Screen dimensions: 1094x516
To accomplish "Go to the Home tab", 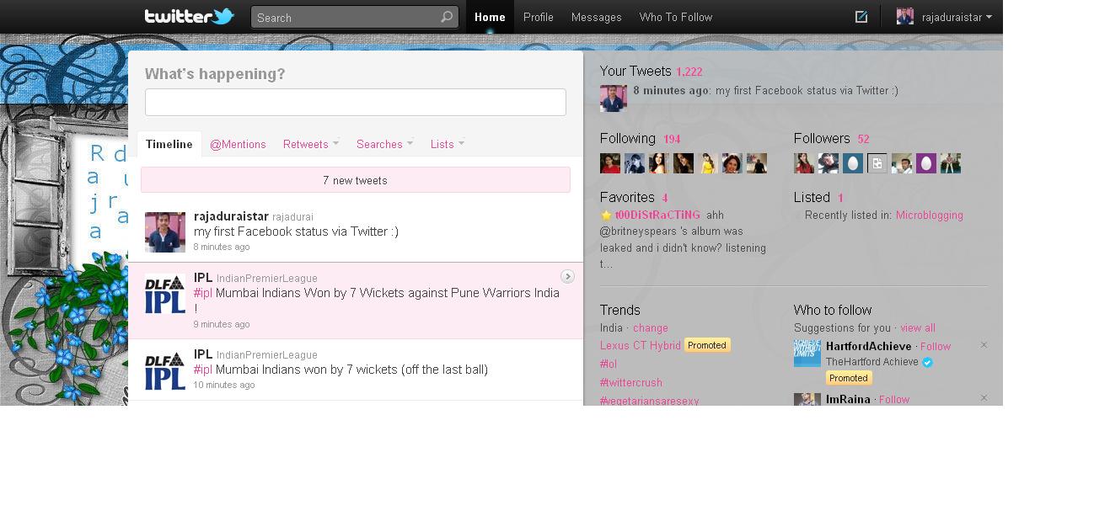I will pos(490,17).
